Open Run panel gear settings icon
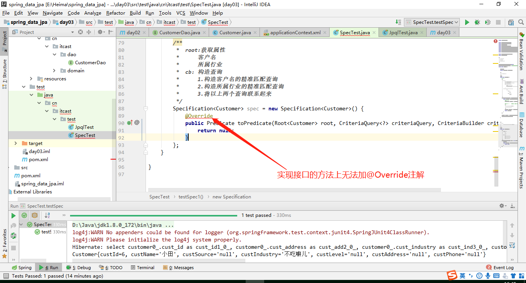Image resolution: width=526 pixels, height=283 pixels. coord(503,206)
